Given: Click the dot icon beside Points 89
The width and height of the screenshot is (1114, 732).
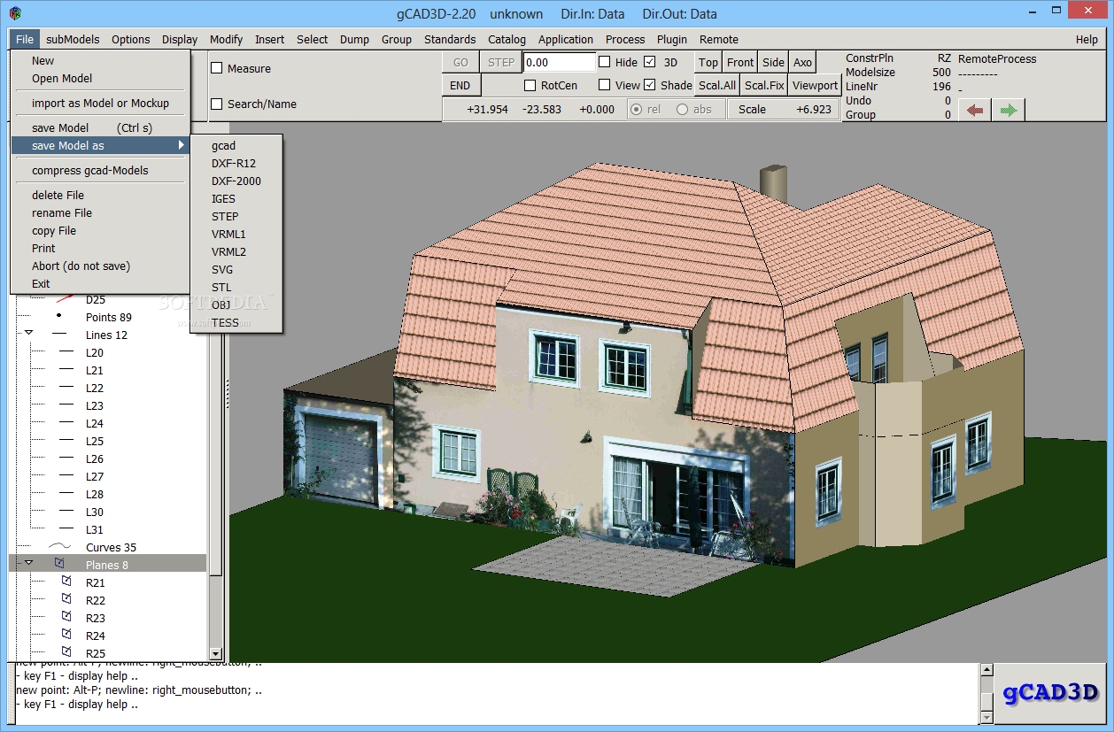Looking at the screenshot, I should 59,316.
